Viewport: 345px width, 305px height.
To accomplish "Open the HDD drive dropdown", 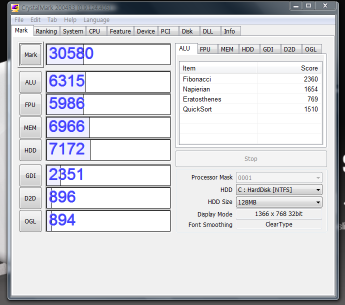I will pos(279,189).
